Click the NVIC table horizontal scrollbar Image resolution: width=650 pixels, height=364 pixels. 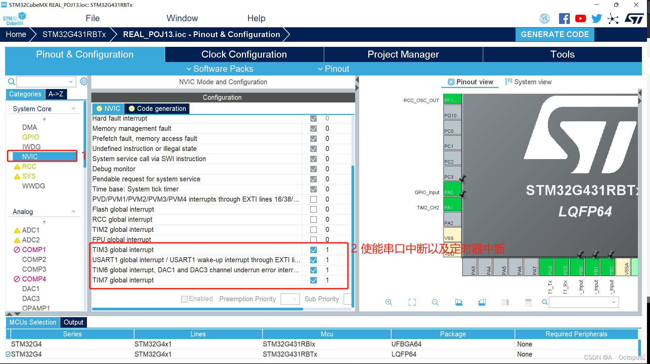click(x=197, y=309)
